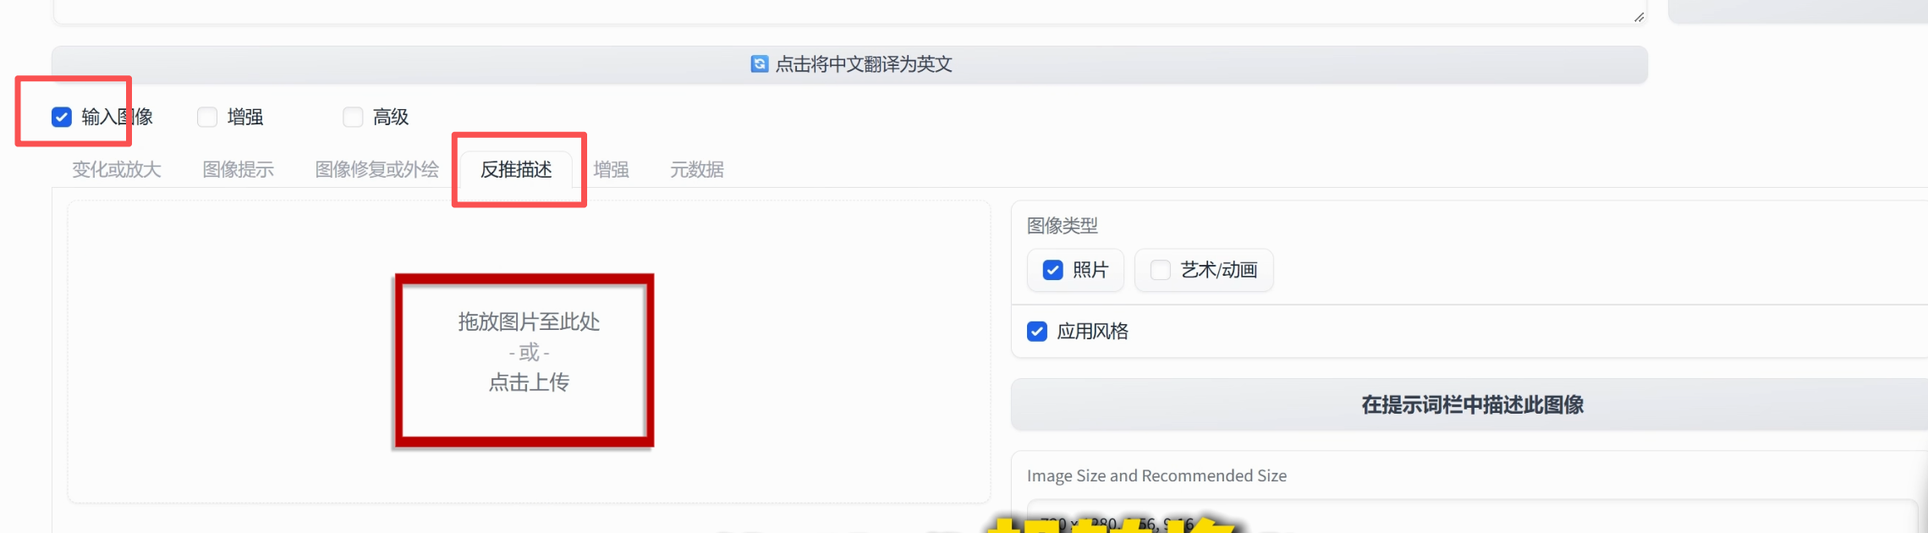The width and height of the screenshot is (1928, 533).
Task: Open the 图像提示 tab
Action: 239,169
